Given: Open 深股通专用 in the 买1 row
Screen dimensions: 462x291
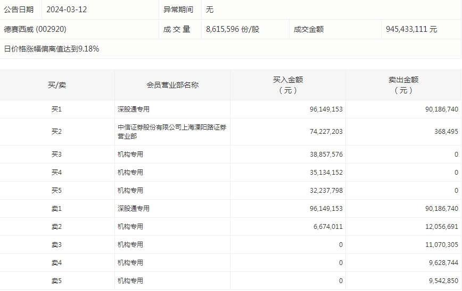Looking at the screenshot, I should click(x=134, y=109).
